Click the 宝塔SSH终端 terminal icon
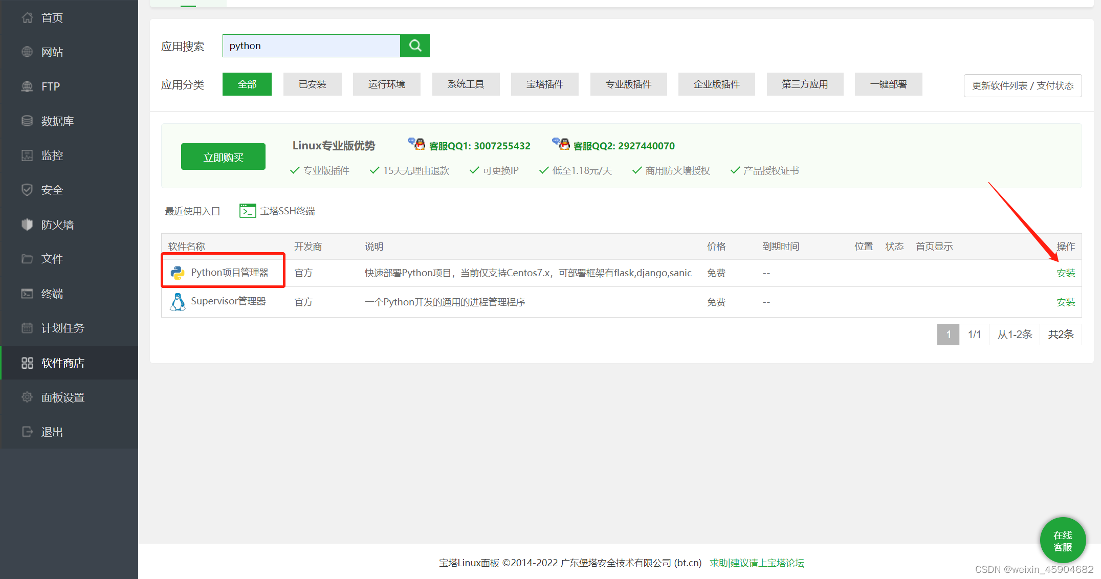 [248, 211]
